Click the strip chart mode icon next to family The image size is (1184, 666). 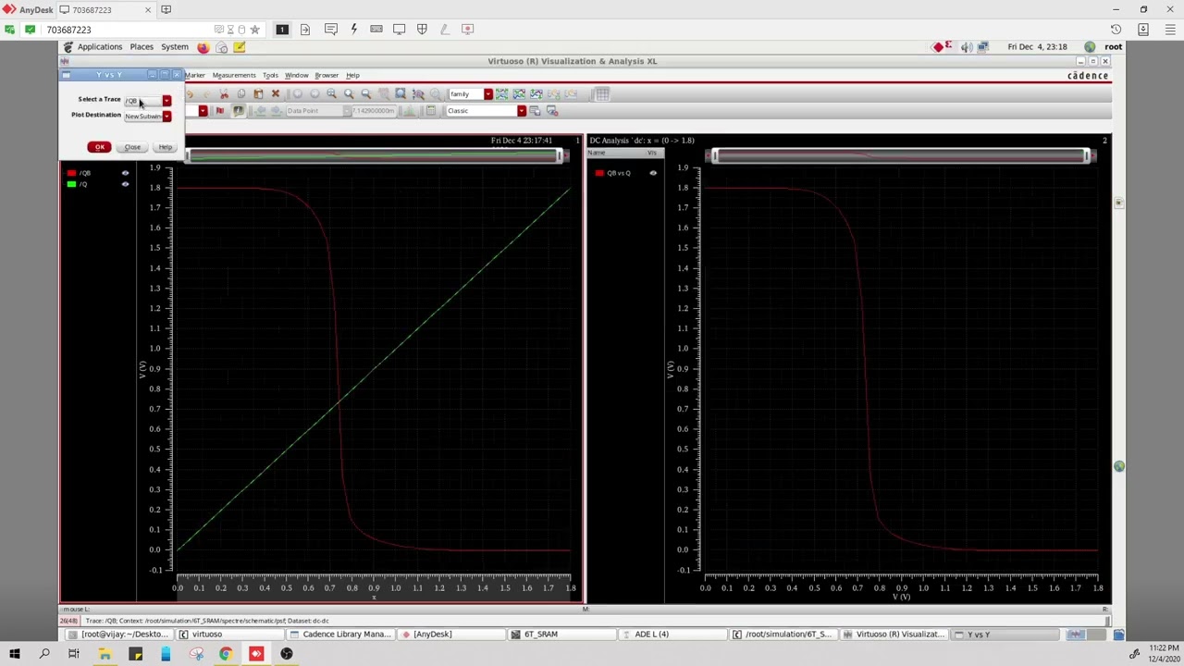pyautogui.click(x=501, y=93)
